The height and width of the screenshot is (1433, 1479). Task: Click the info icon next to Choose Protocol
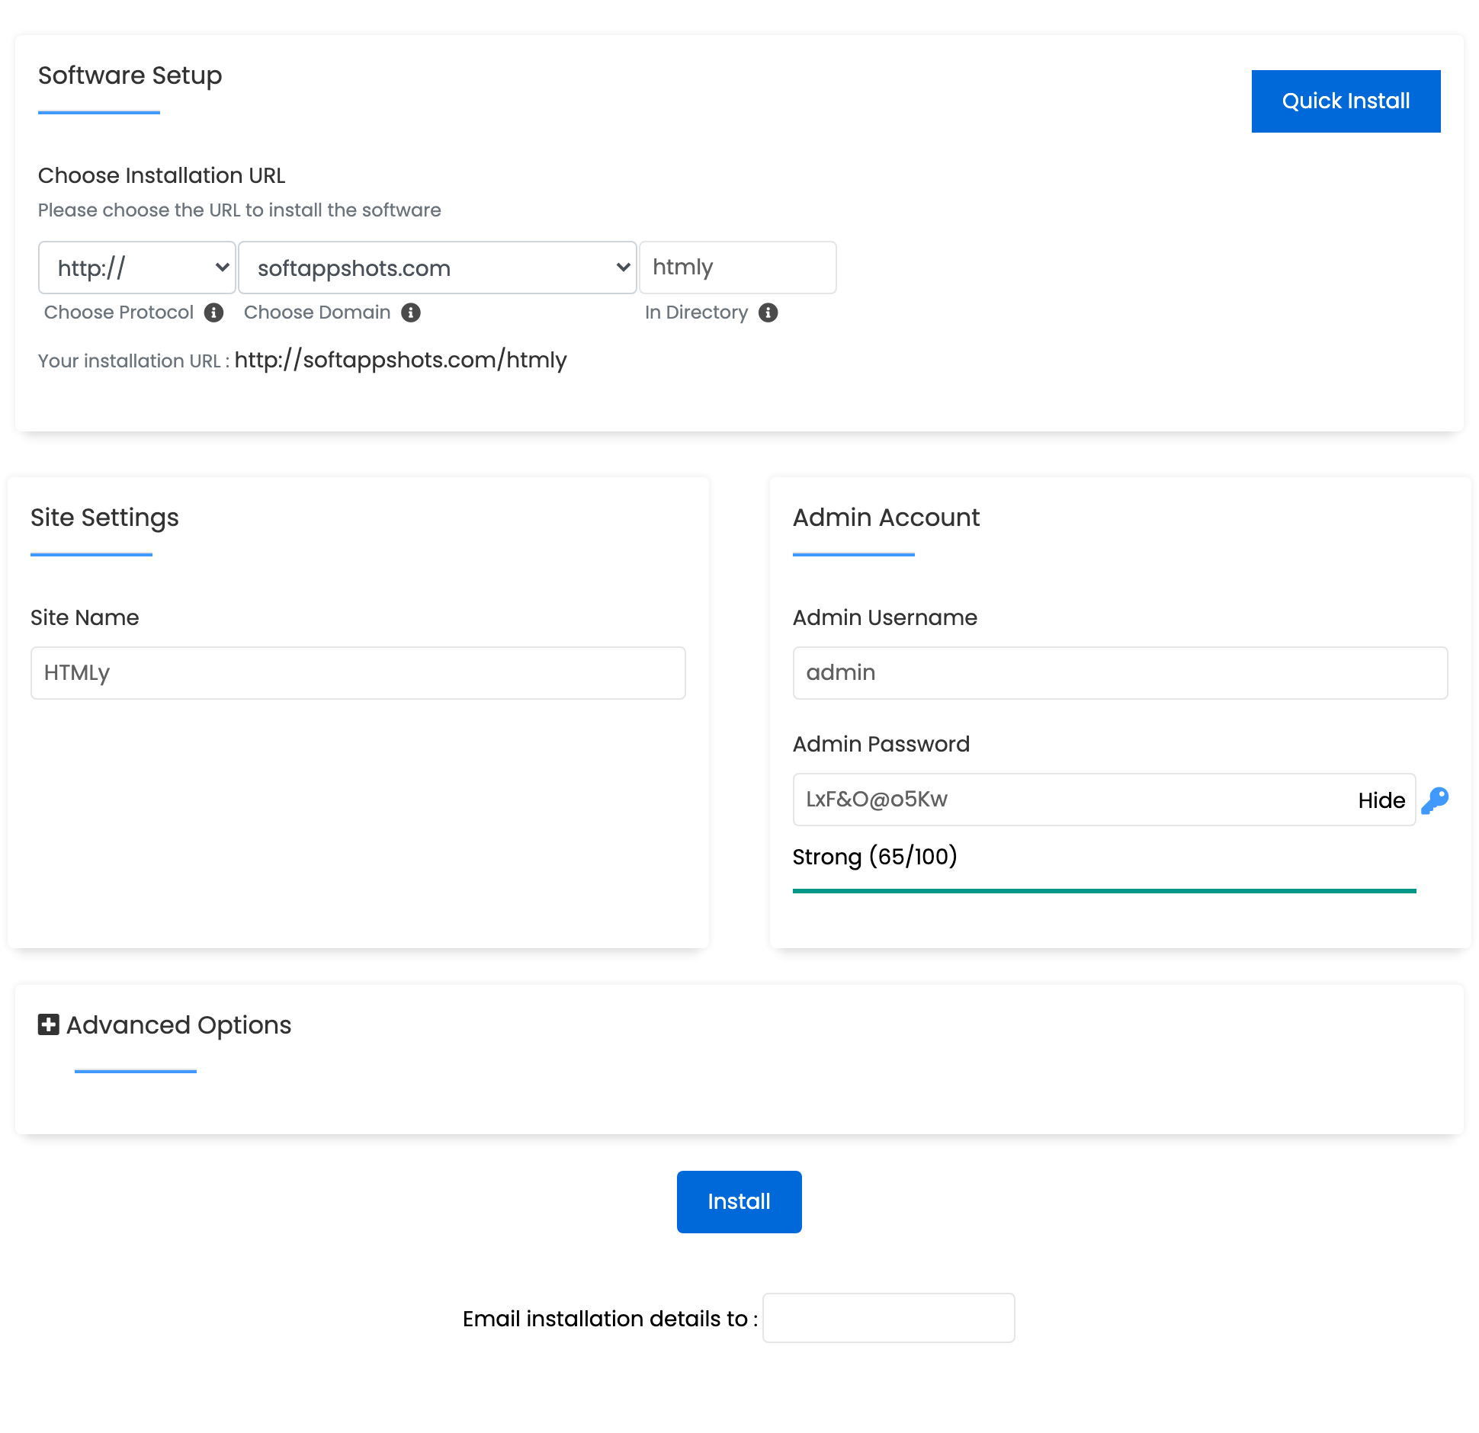(215, 313)
